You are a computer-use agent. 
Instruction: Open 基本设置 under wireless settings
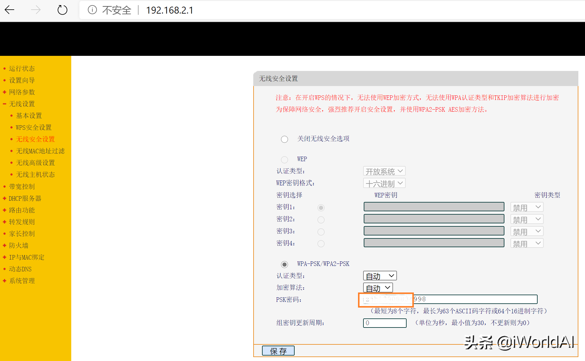(x=29, y=116)
